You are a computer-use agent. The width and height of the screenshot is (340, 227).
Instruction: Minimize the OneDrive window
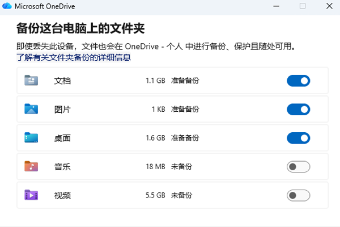click(x=277, y=6)
